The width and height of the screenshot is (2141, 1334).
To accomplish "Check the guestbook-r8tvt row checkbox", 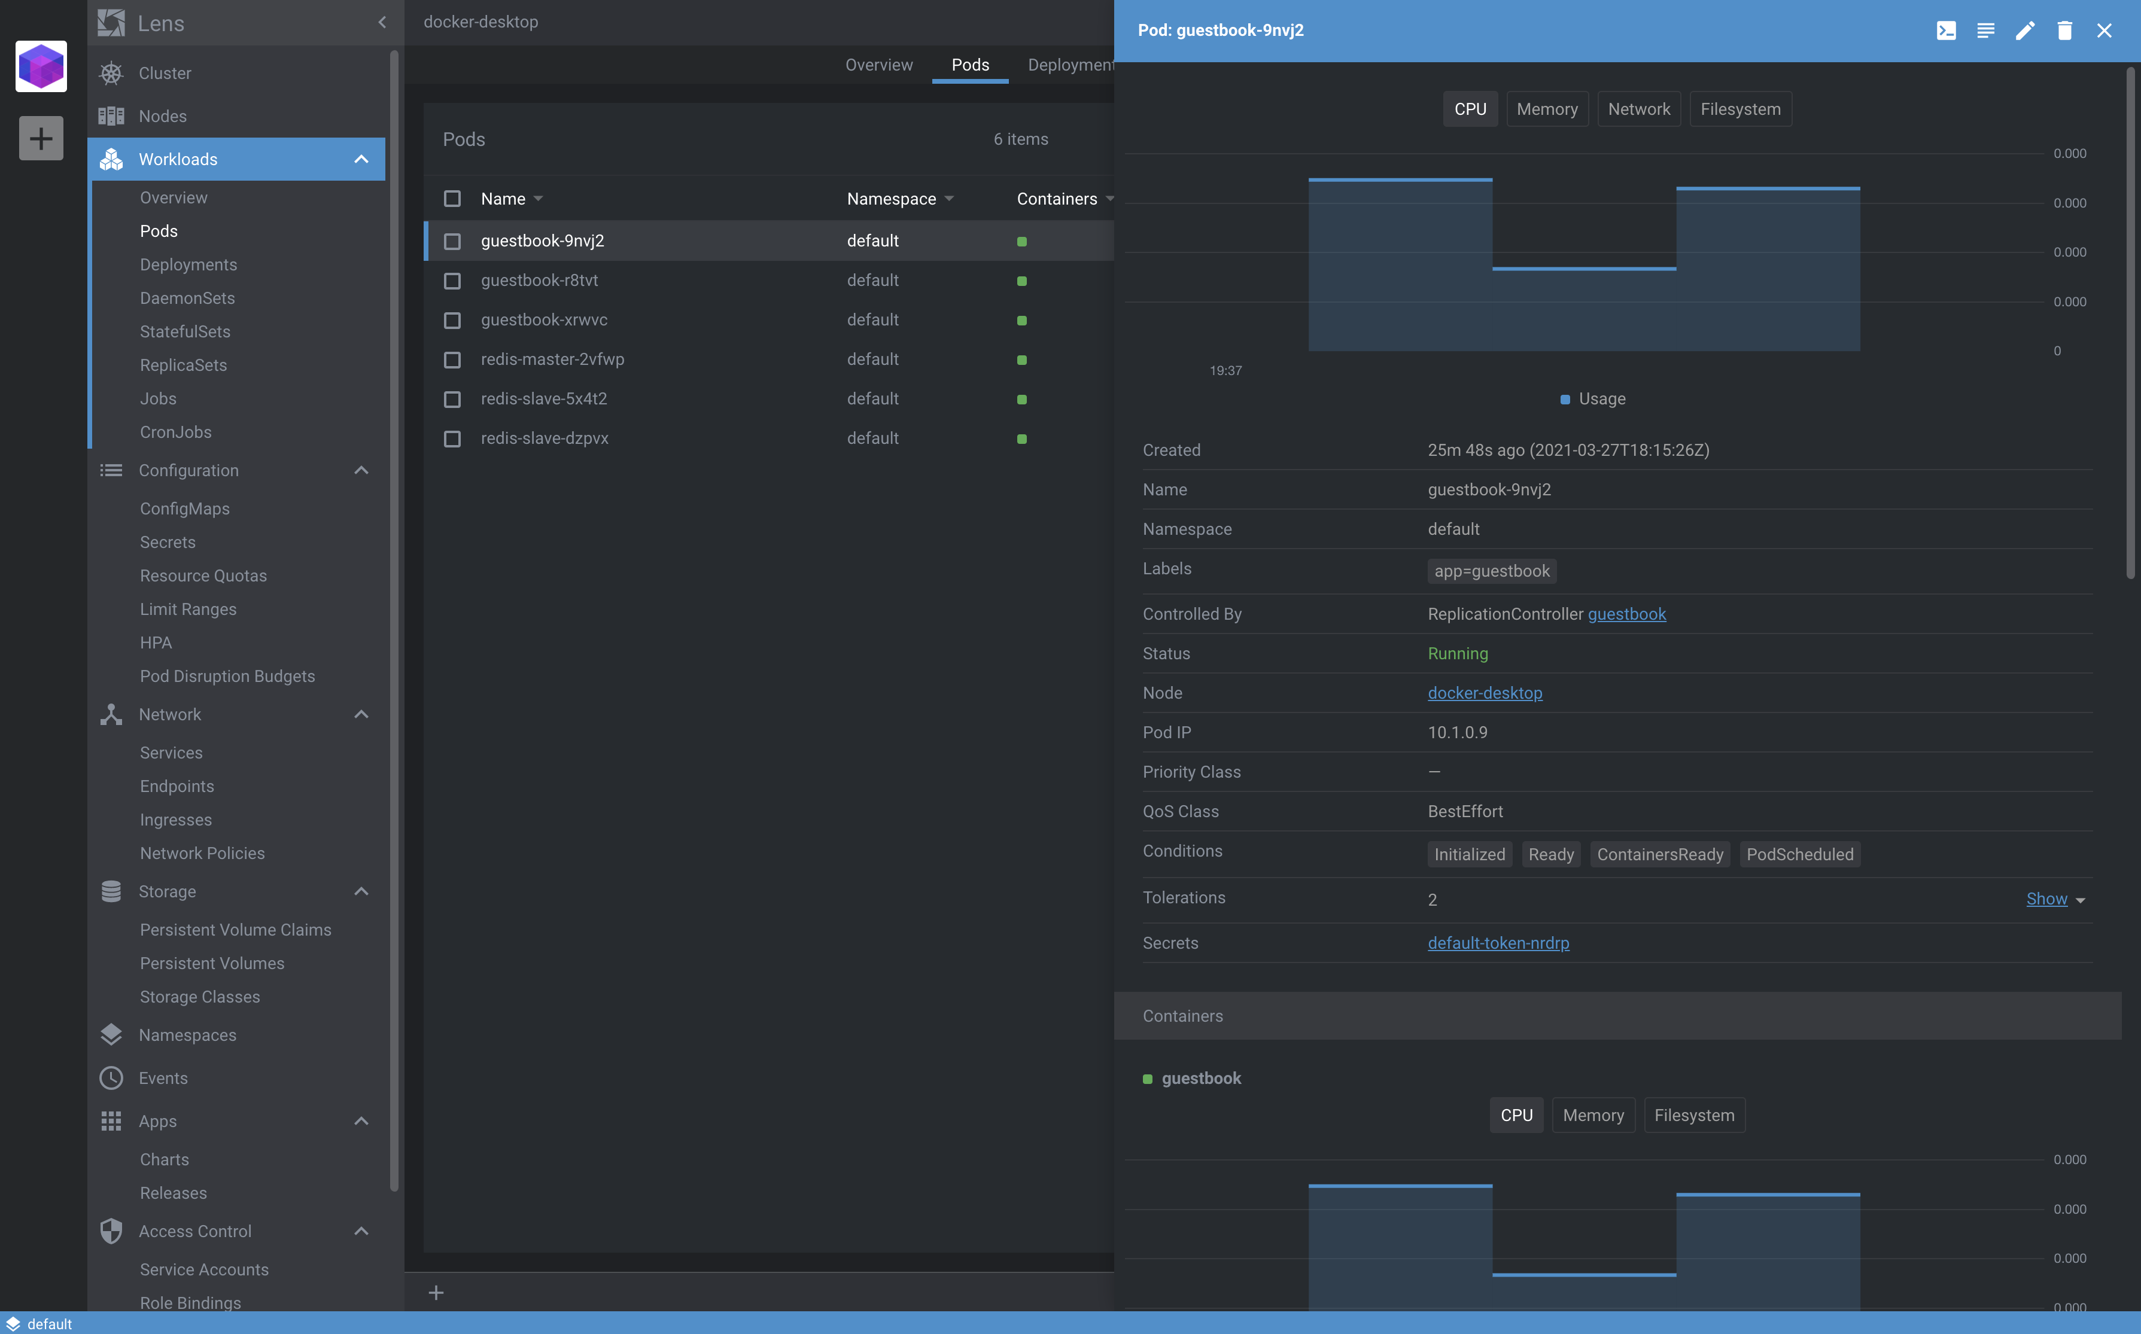I will (x=452, y=281).
